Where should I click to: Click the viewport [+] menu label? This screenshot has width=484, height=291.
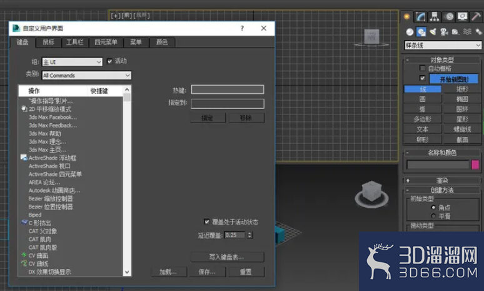pos(115,16)
